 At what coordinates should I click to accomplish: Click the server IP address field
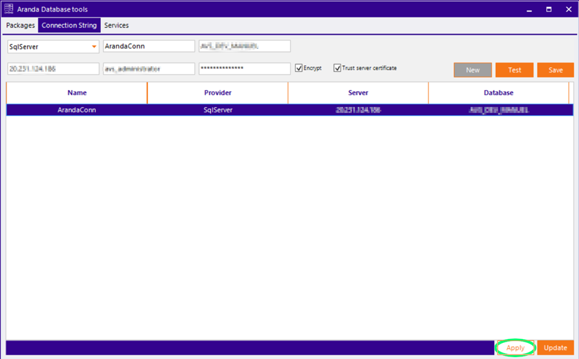(53, 69)
